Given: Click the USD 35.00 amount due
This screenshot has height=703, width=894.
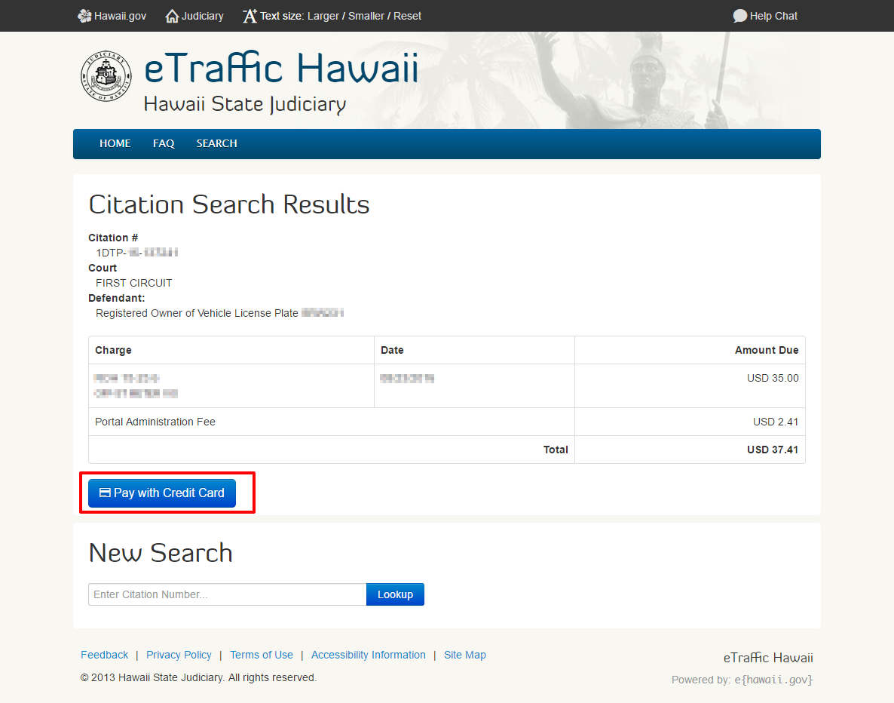Looking at the screenshot, I should point(773,379).
